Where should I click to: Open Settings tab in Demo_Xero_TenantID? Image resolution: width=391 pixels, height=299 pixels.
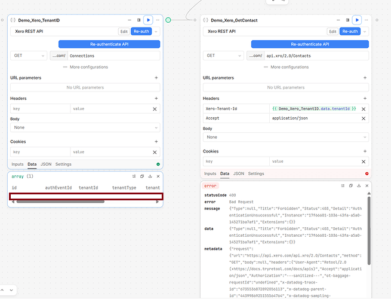(63, 164)
